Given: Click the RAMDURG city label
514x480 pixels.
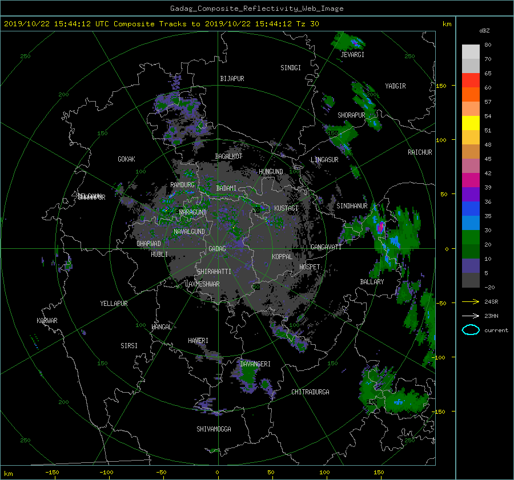Looking at the screenshot, I should pos(182,185).
